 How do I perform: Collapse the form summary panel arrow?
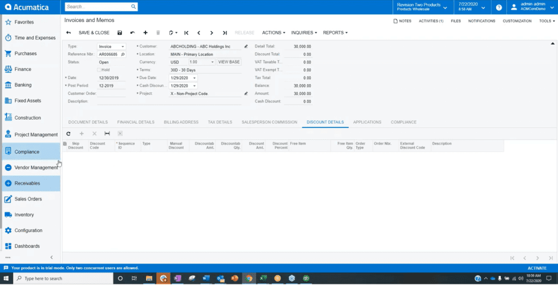click(x=553, y=44)
